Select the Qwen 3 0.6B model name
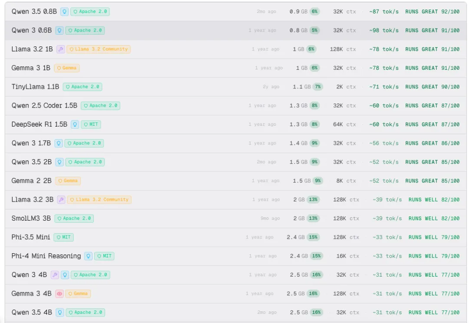The image size is (469, 323). pyautogui.click(x=32, y=30)
